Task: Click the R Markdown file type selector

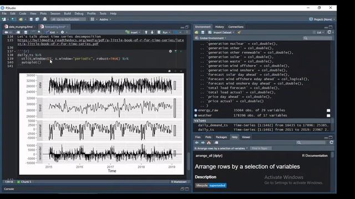Action: 180,182
